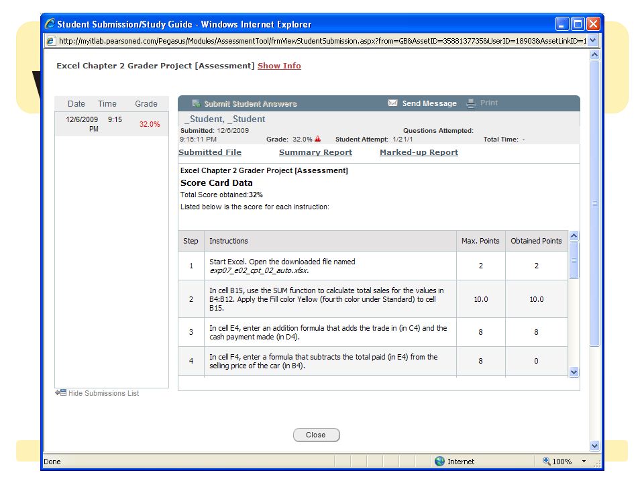Click the 100% zoom level value

click(x=562, y=462)
